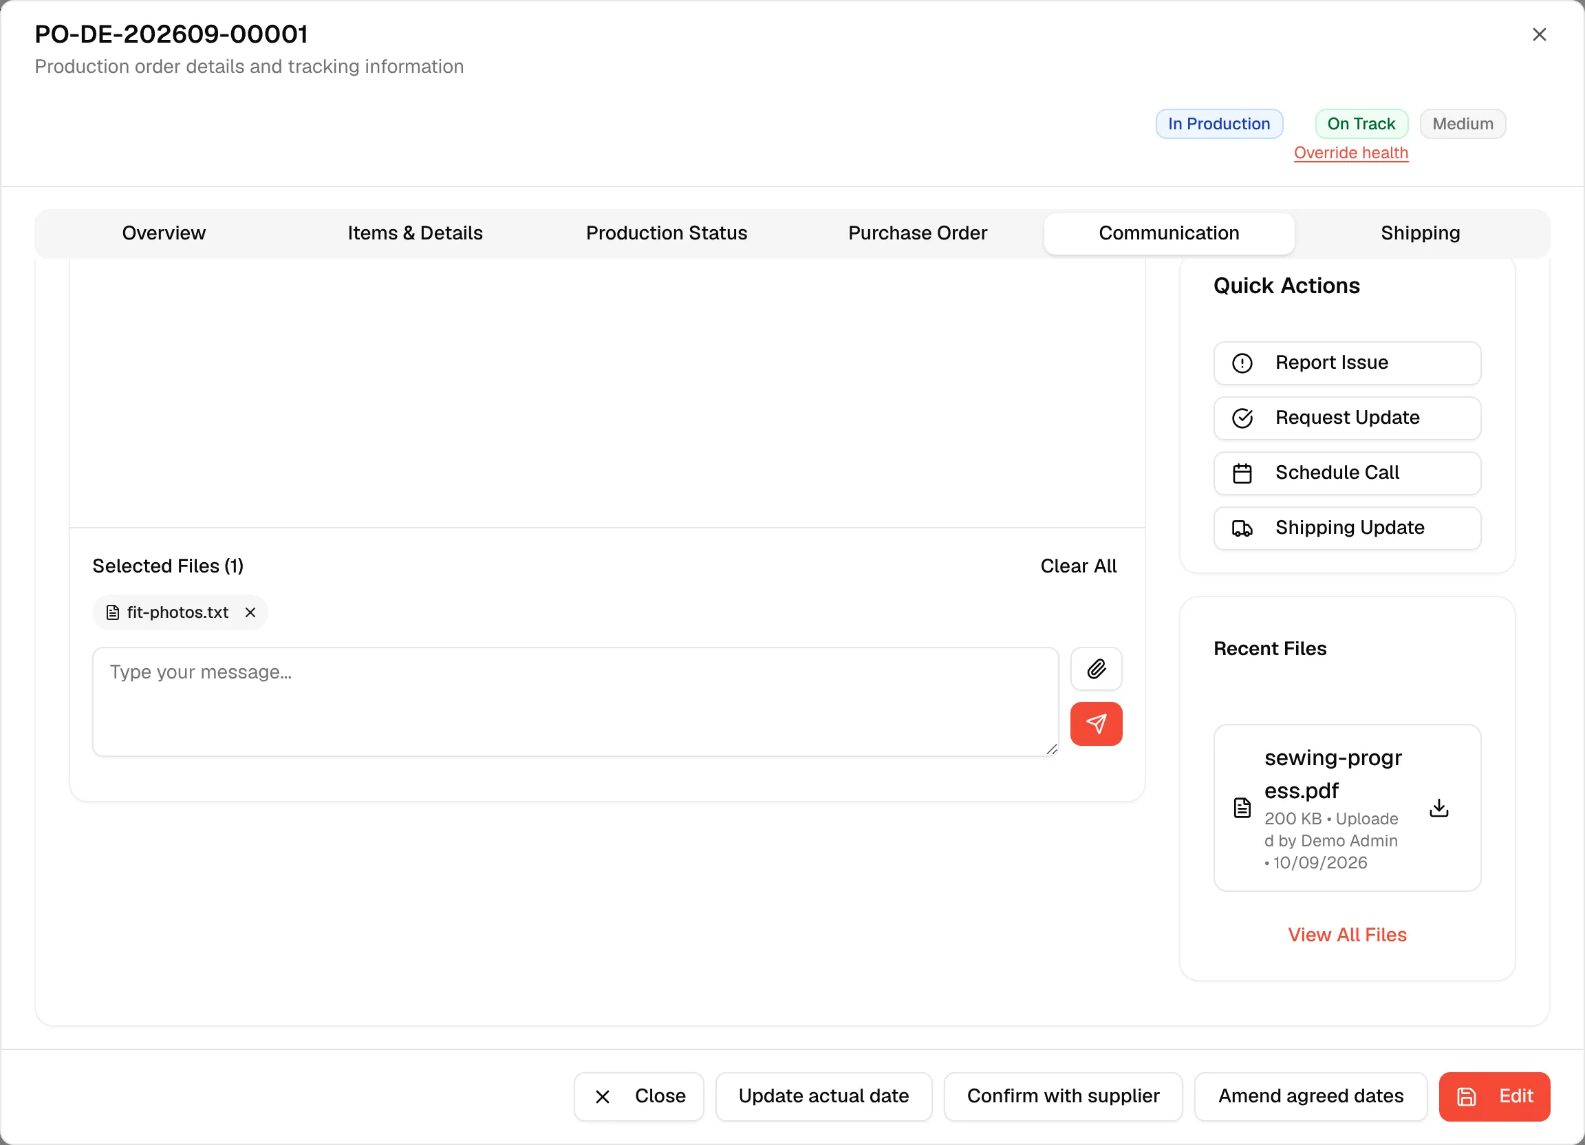Click the Override health link
This screenshot has height=1145, width=1585.
(1350, 153)
